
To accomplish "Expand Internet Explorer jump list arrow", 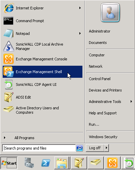I will 80,8.
